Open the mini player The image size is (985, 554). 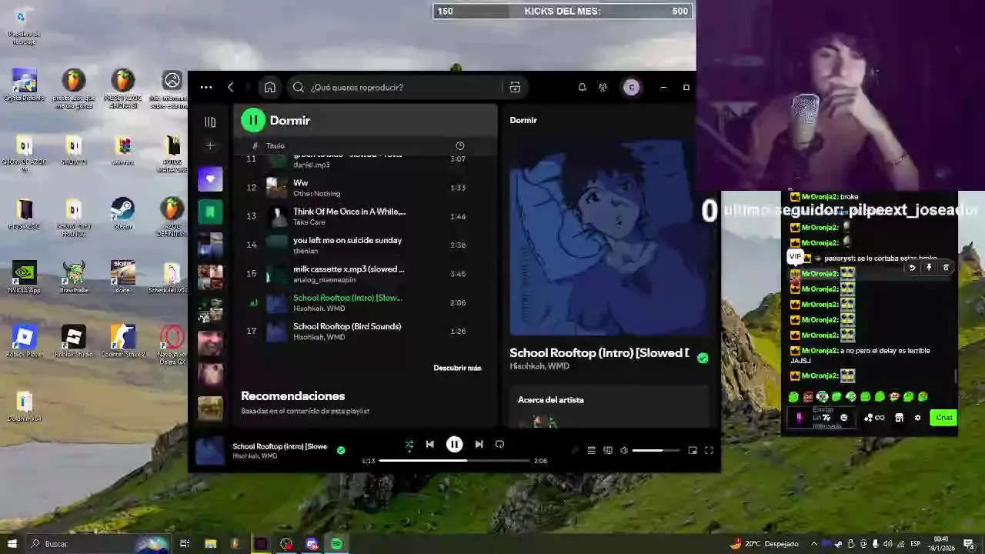(693, 450)
